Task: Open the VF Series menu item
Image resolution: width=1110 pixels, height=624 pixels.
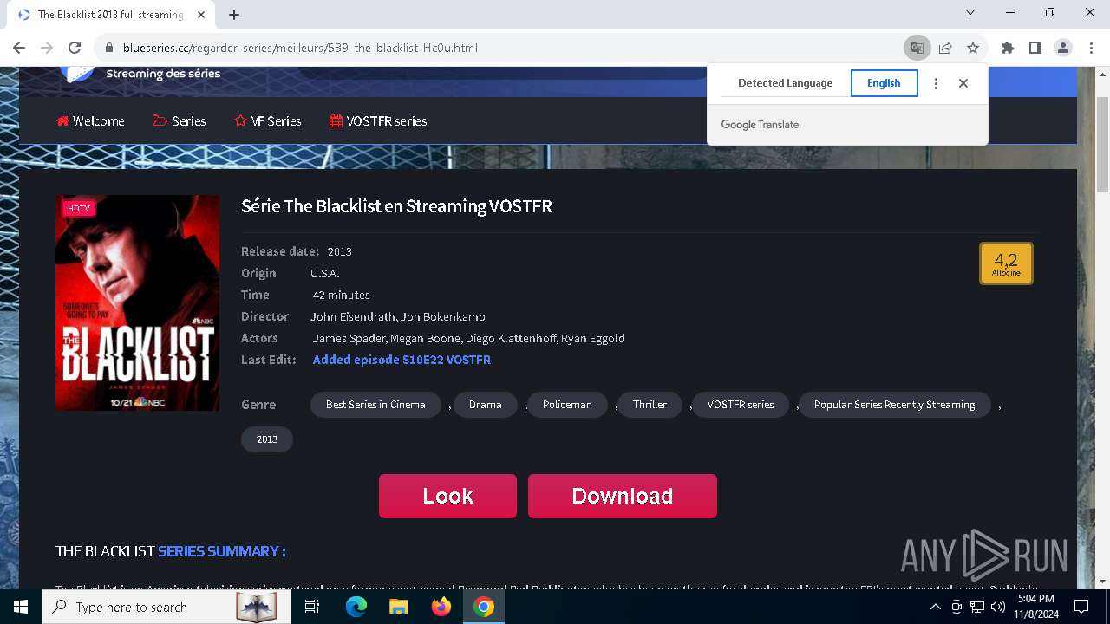Action: pos(268,121)
